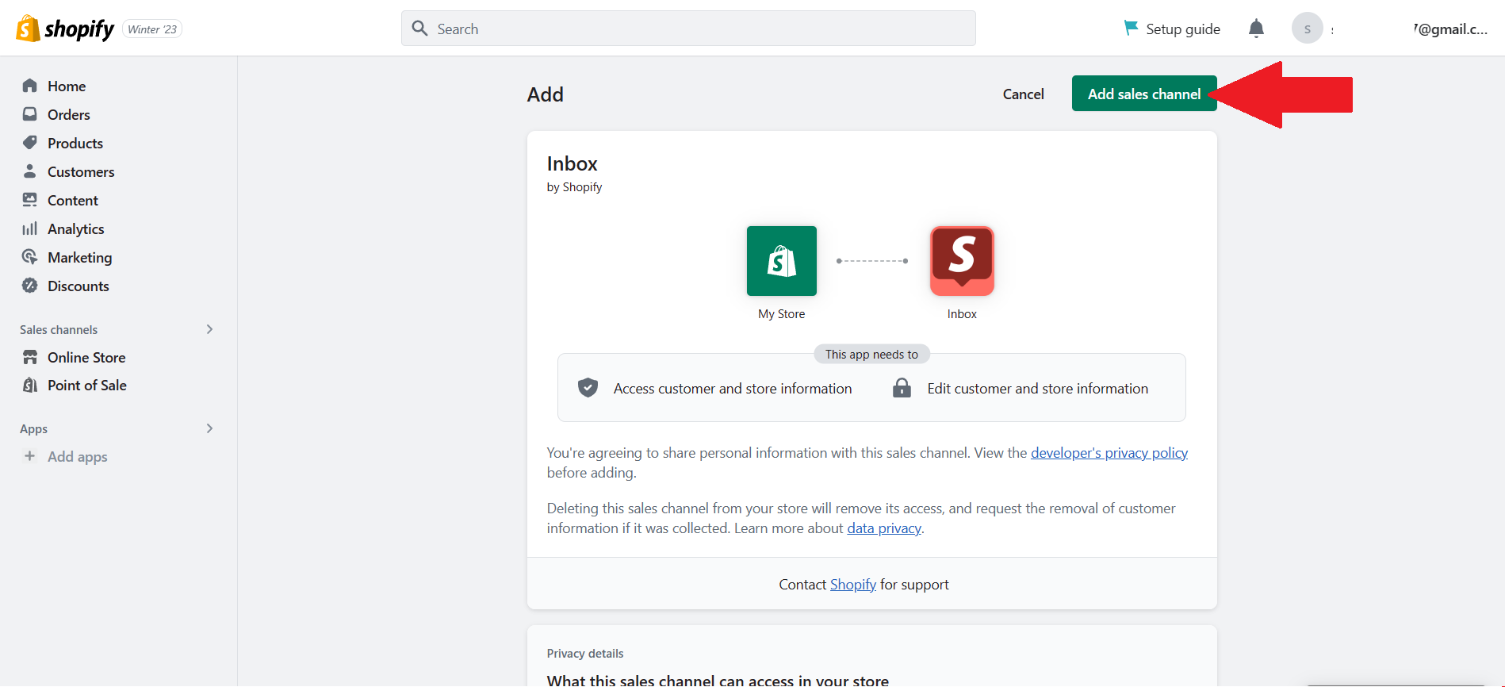Image resolution: width=1505 pixels, height=687 pixels.
Task: Click the Analytics bar chart icon
Action: (30, 228)
